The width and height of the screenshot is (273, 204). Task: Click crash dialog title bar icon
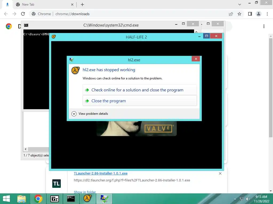pyautogui.click(x=71, y=60)
